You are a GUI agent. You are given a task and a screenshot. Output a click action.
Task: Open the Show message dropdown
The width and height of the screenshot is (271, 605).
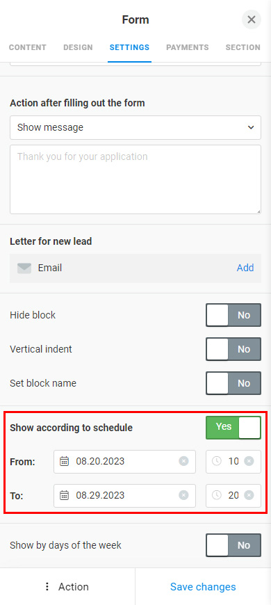(x=135, y=127)
